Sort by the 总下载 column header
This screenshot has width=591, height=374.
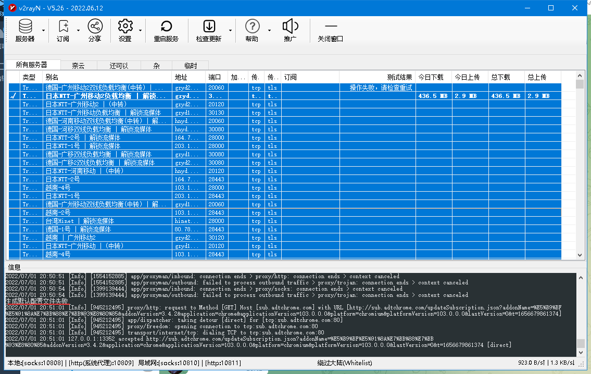coord(507,77)
